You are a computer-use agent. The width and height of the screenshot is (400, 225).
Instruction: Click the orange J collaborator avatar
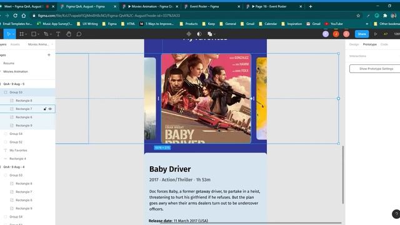tap(336, 34)
